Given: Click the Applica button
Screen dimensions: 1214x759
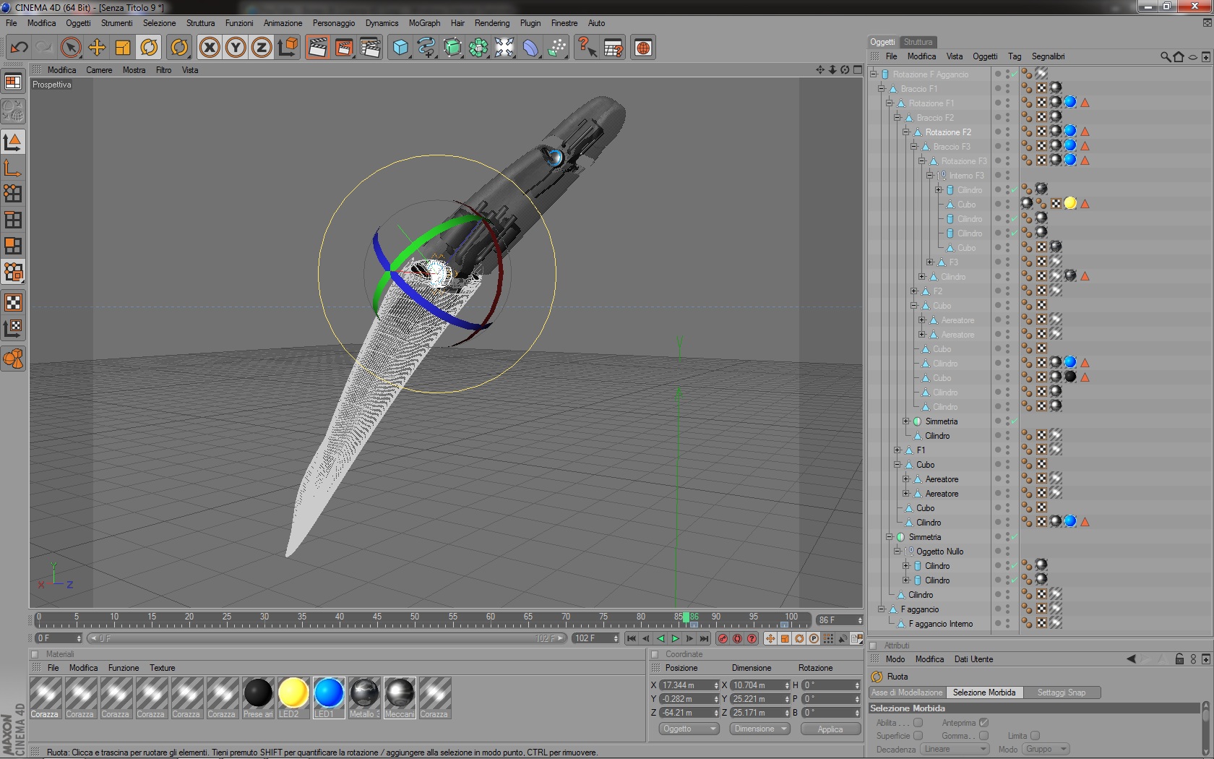Looking at the screenshot, I should coord(830,729).
